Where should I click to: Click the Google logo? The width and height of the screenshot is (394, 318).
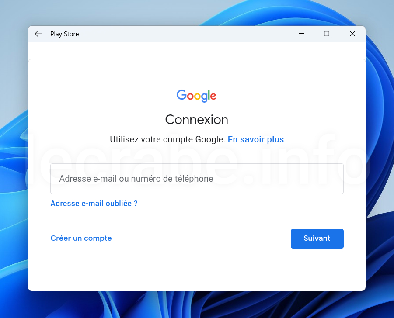196,96
